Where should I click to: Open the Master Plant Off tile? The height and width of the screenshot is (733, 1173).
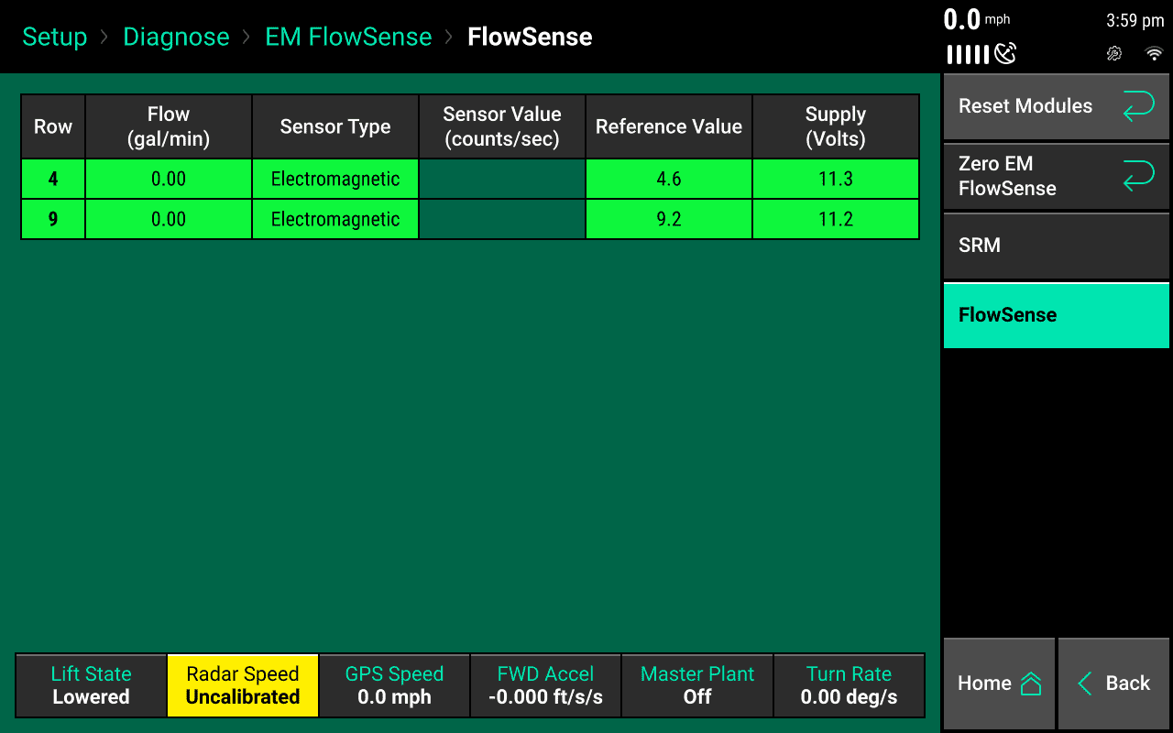tap(697, 685)
